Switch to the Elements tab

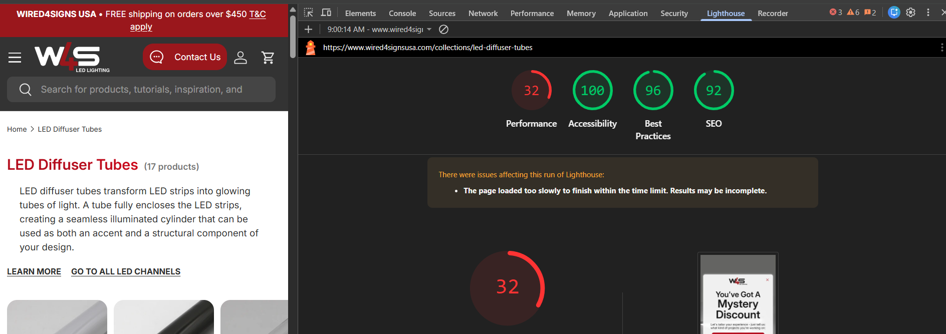click(360, 14)
